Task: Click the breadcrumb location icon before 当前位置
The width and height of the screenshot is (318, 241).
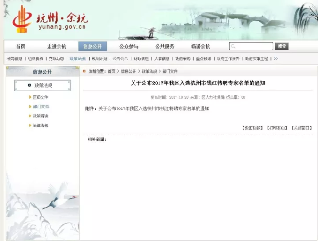Action: click(x=84, y=71)
